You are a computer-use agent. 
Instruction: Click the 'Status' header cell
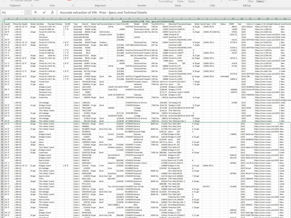pos(224,24)
